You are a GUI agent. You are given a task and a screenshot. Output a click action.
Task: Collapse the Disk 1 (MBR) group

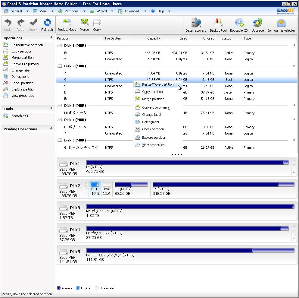click(x=294, y=46)
